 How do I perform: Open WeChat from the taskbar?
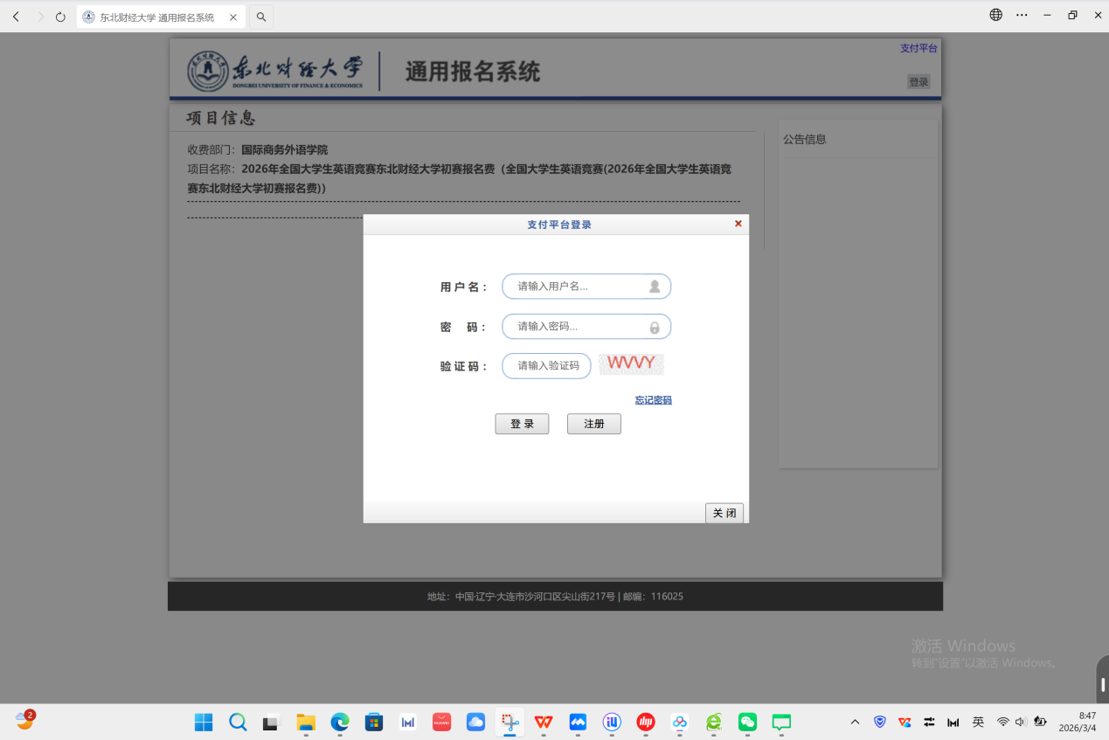point(747,722)
